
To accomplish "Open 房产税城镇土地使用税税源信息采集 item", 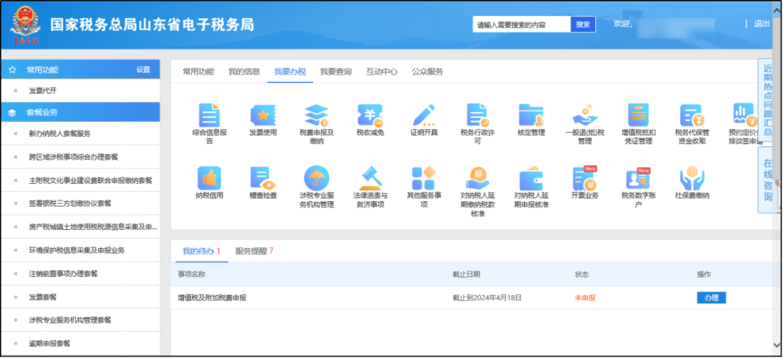I will coord(94,226).
